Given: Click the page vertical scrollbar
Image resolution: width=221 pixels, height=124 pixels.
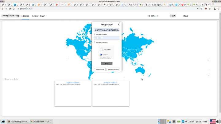Looking at the screenshot, I should pyautogui.click(x=220, y=62).
